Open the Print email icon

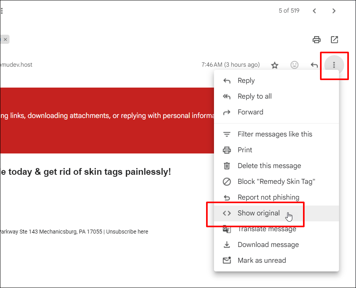pyautogui.click(x=316, y=39)
